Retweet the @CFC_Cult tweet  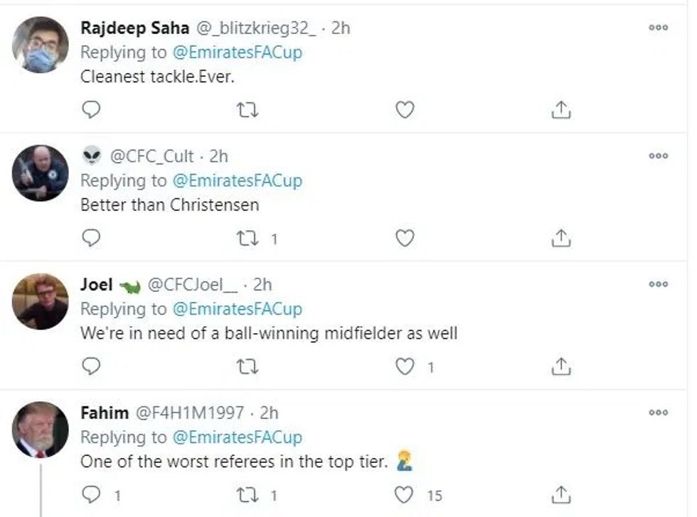coord(248,238)
